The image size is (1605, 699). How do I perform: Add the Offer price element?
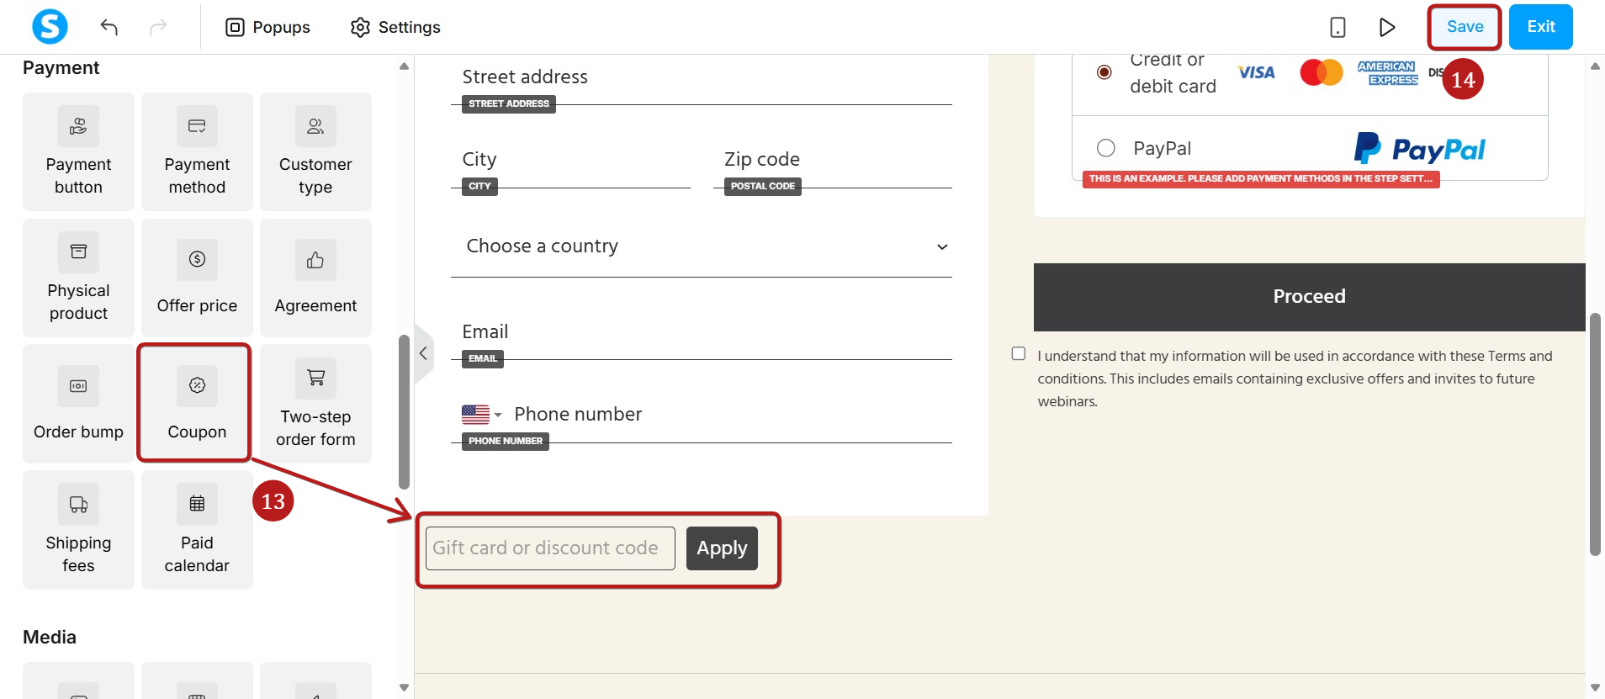click(x=197, y=278)
